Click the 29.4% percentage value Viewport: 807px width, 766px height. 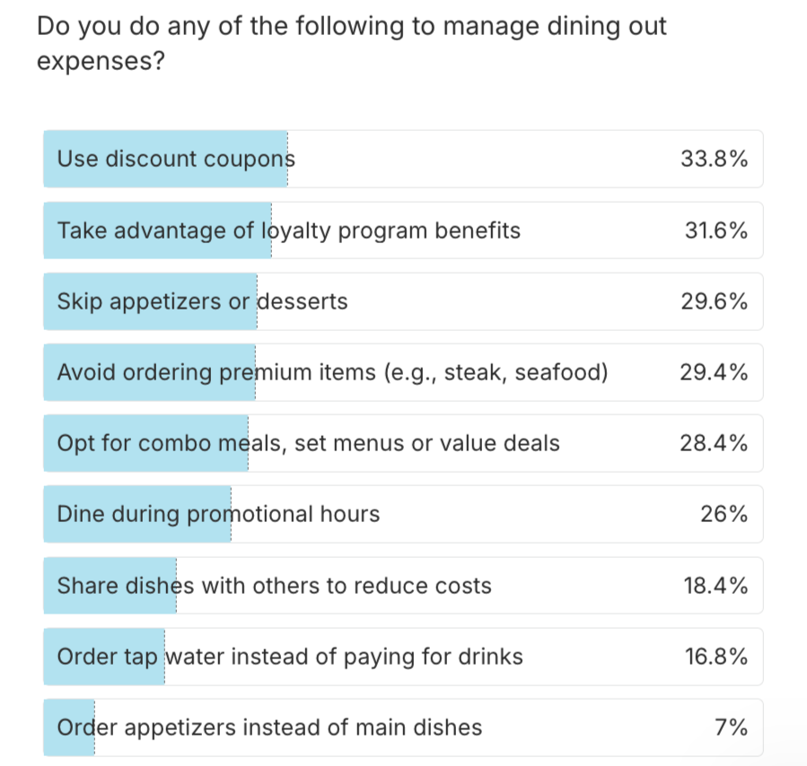[715, 373]
